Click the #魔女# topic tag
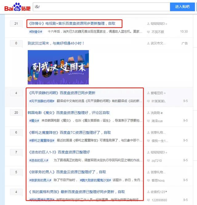The image size is (197, 205). [34, 121]
